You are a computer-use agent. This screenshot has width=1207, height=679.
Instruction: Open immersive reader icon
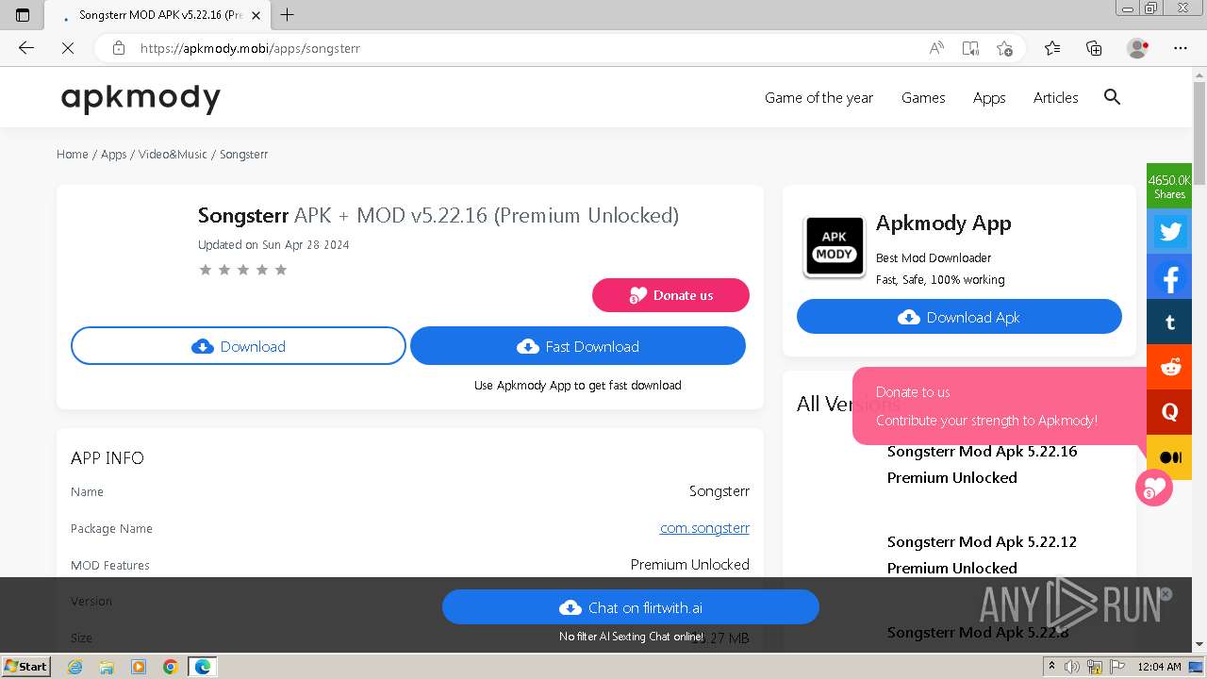click(970, 48)
